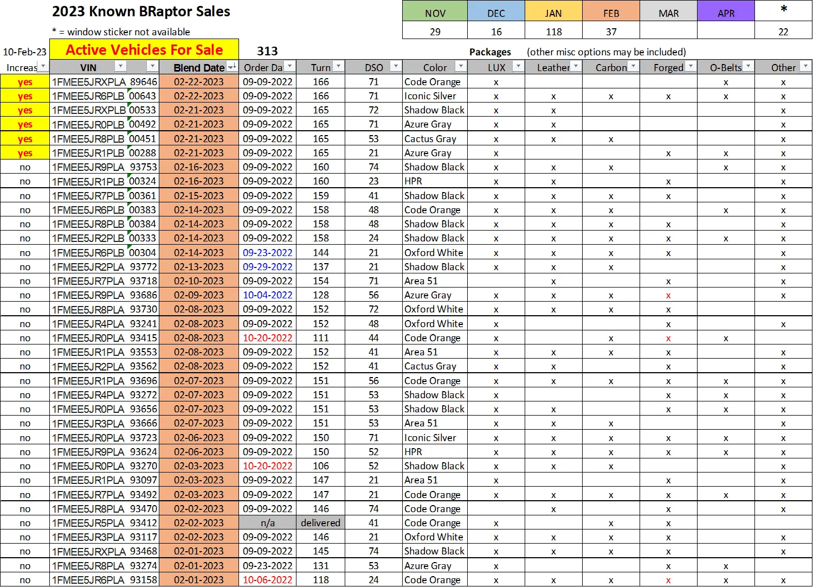Select the yellow JAN month header cell
The width and height of the screenshot is (813, 587).
553,11
